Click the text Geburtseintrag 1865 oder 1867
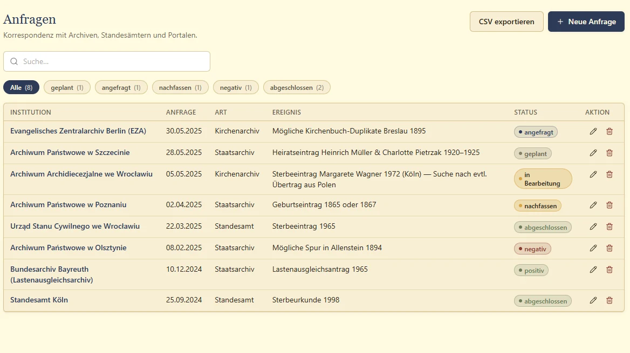Image resolution: width=630 pixels, height=353 pixels. pos(324,204)
